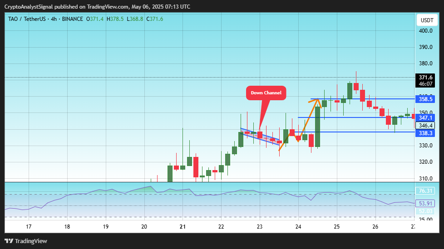Click the CryptoAnalystSignal author name in header
This screenshot has height=249, width=444.
[x=29, y=6]
